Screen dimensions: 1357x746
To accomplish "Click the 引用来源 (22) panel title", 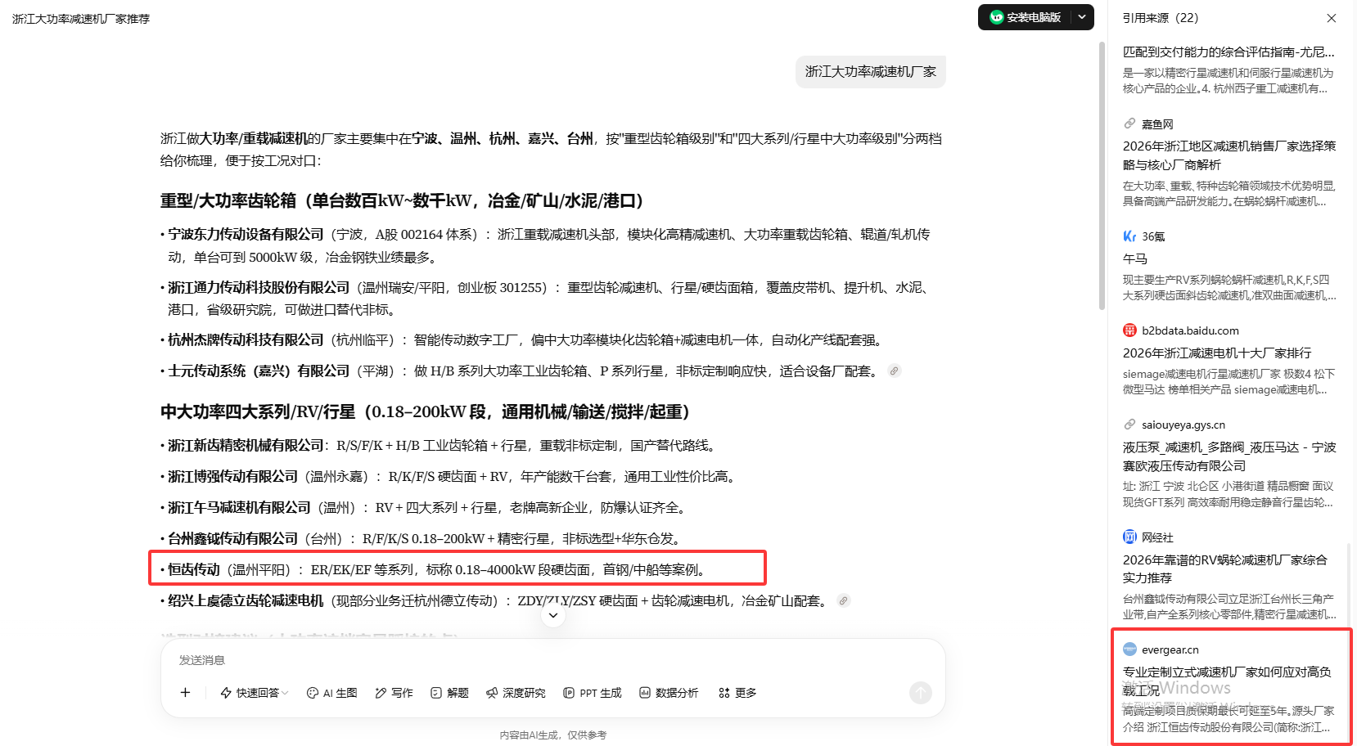I will pyautogui.click(x=1161, y=18).
